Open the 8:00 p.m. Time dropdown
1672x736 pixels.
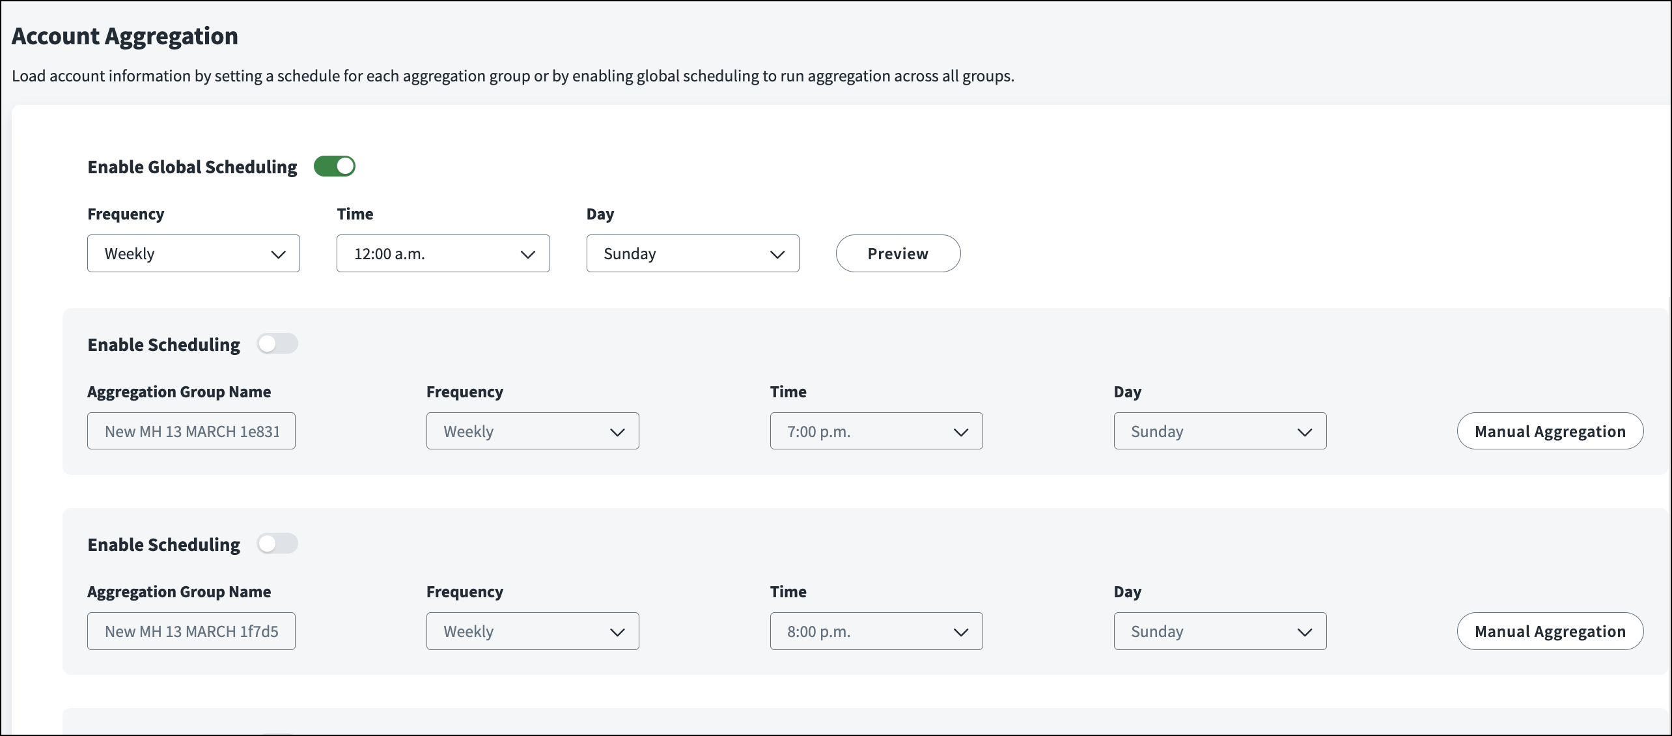(876, 631)
